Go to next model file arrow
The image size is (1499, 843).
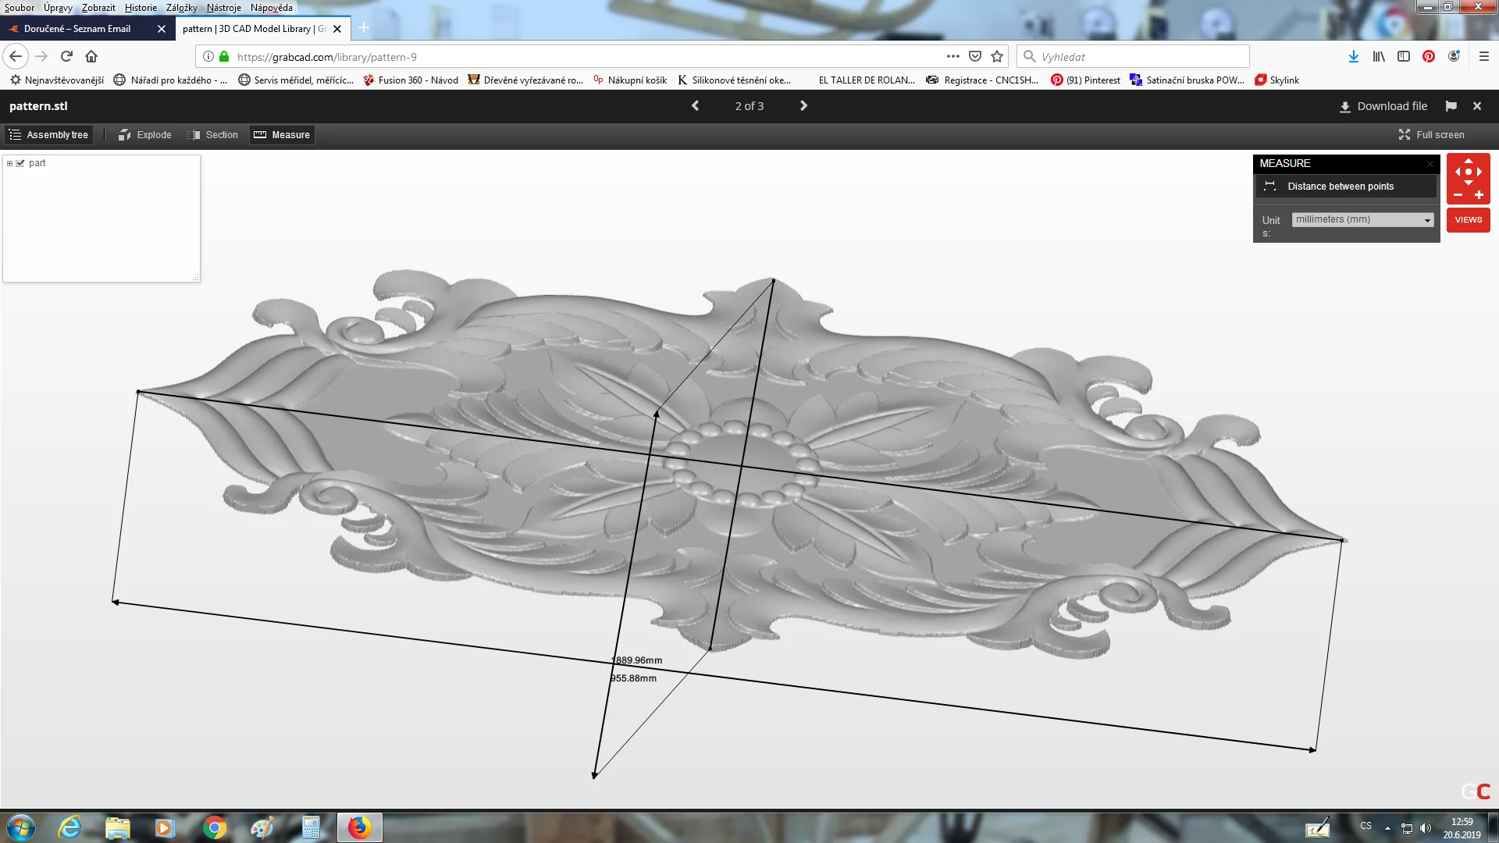803,106
